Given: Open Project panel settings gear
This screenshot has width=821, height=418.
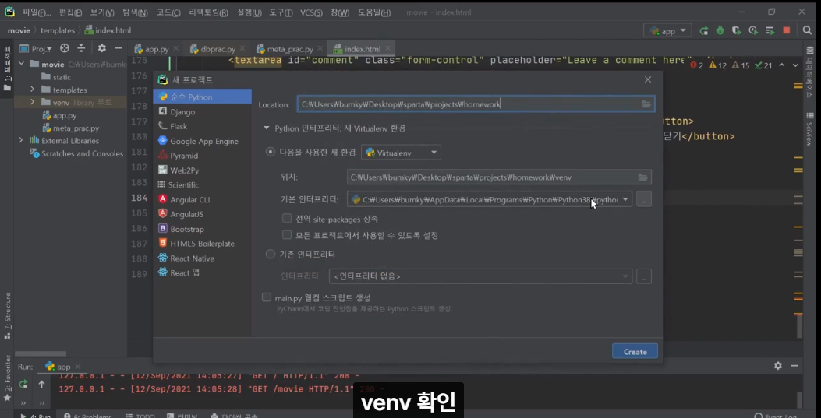Looking at the screenshot, I should pos(101,48).
